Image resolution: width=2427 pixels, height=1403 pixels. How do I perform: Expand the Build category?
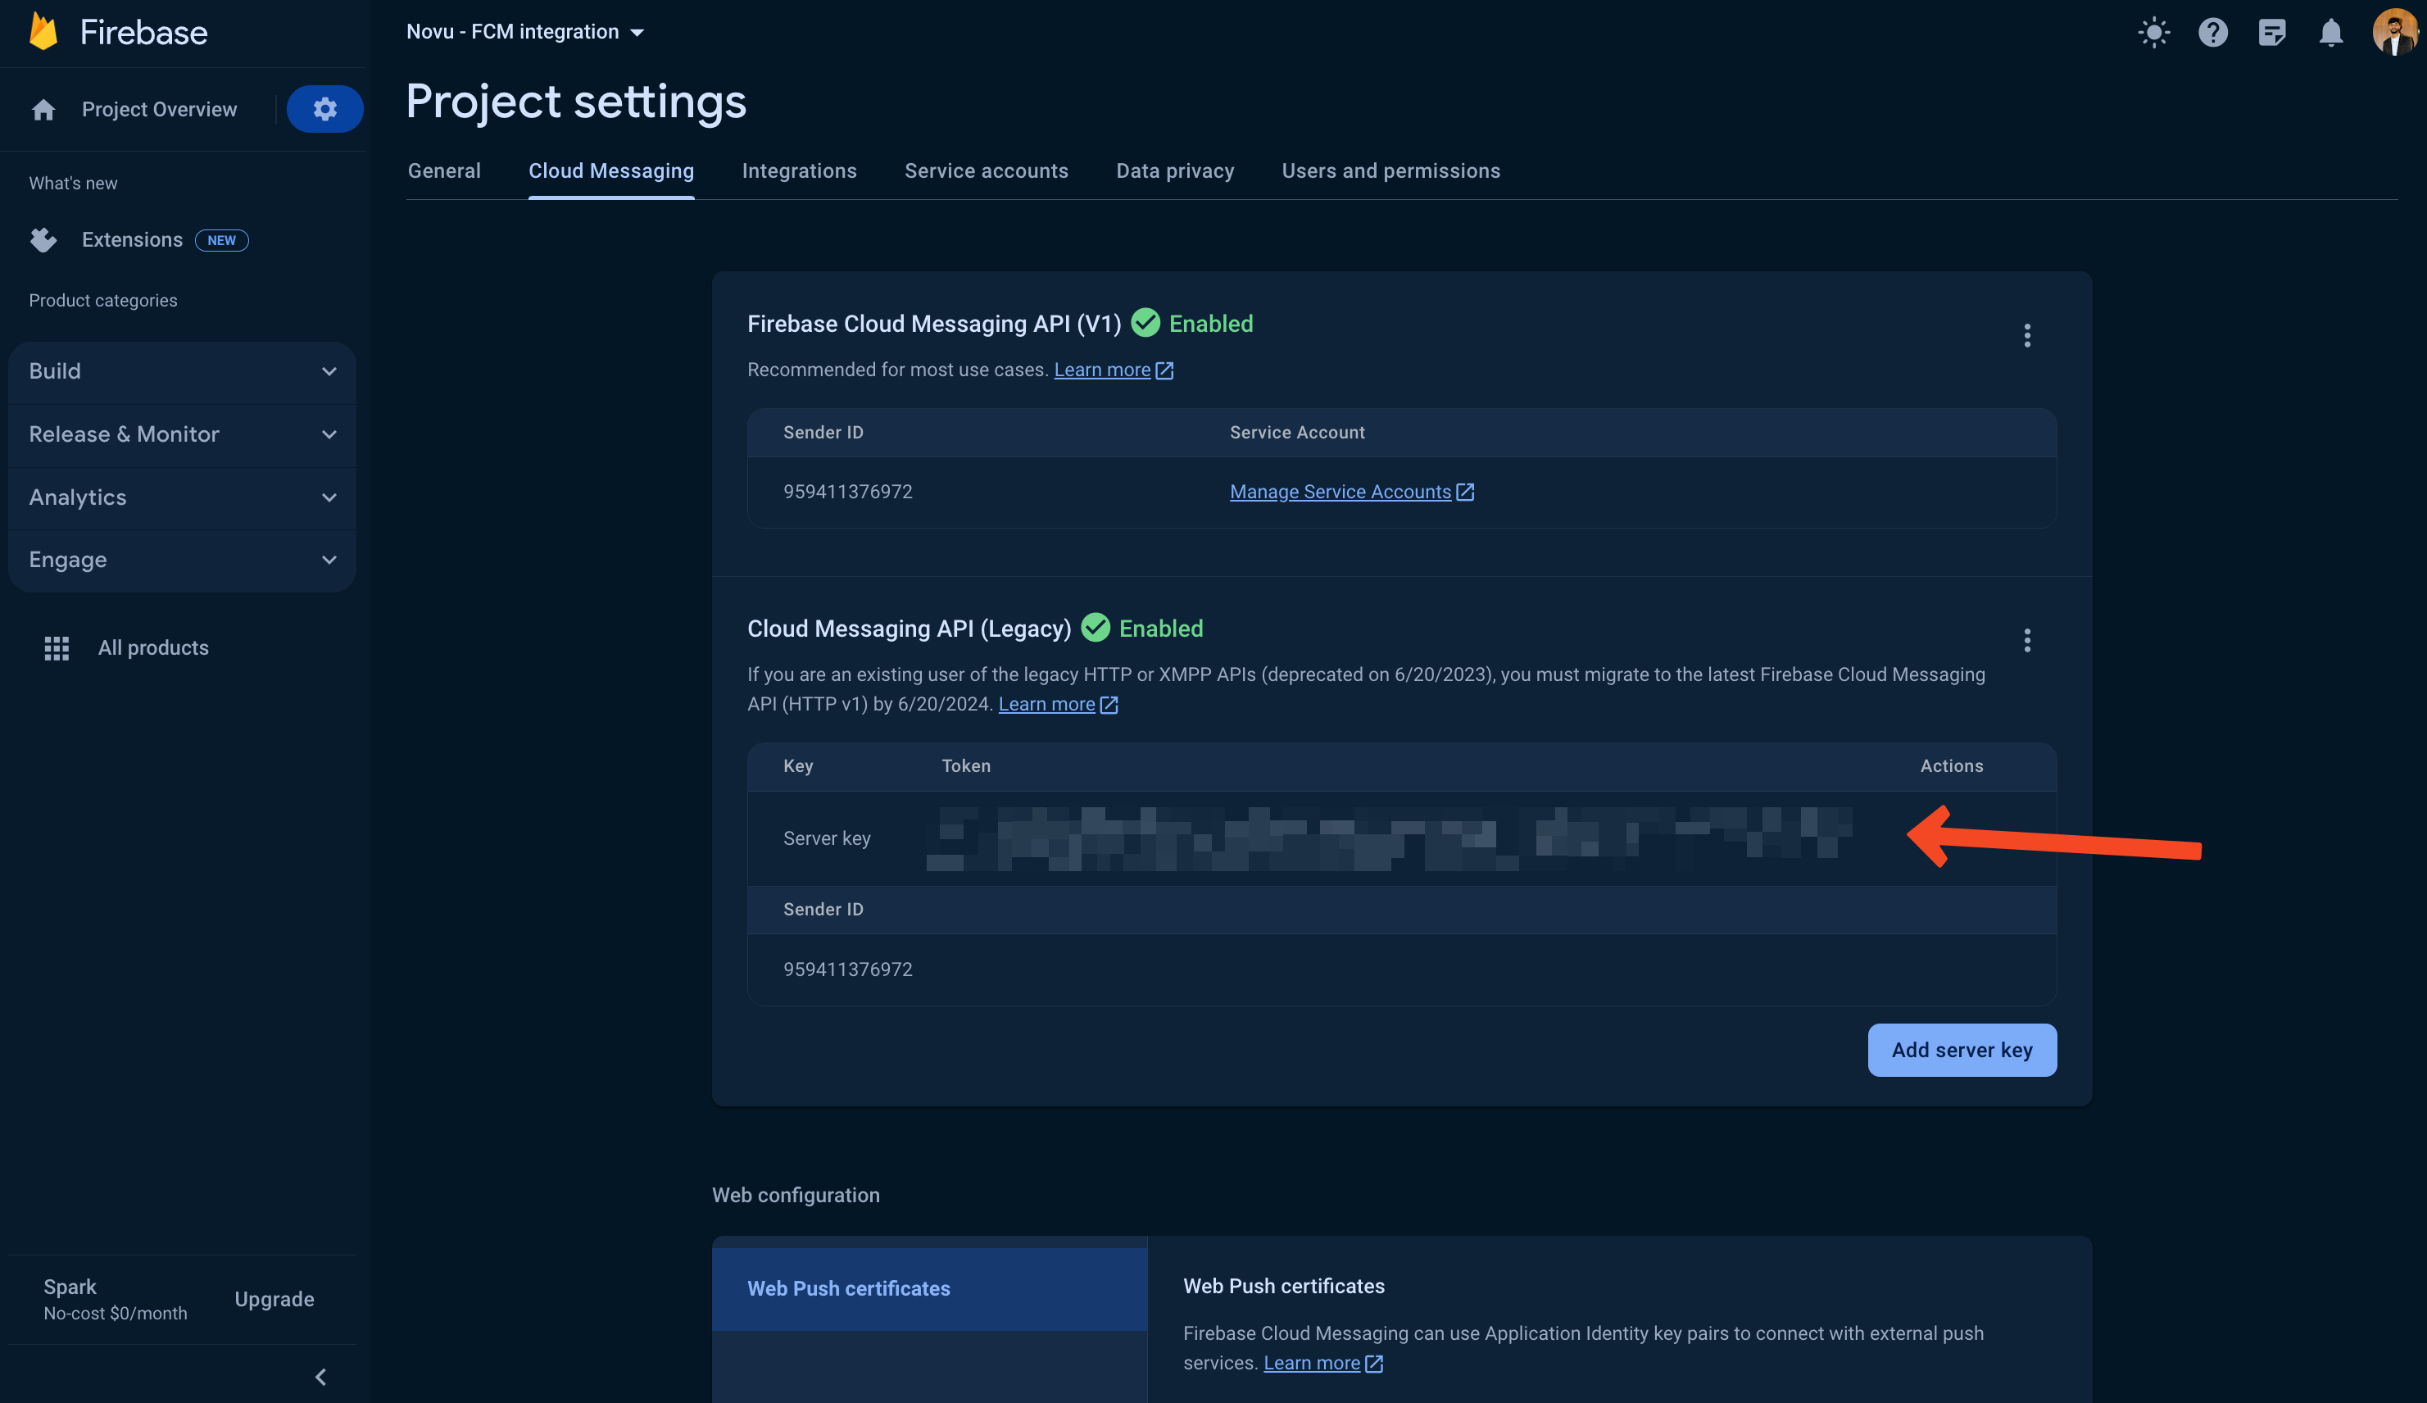pos(182,372)
